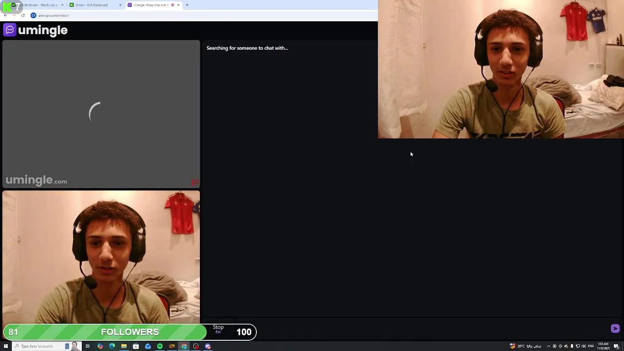
Task: Click the browser forward arrow
Action: click(14, 15)
